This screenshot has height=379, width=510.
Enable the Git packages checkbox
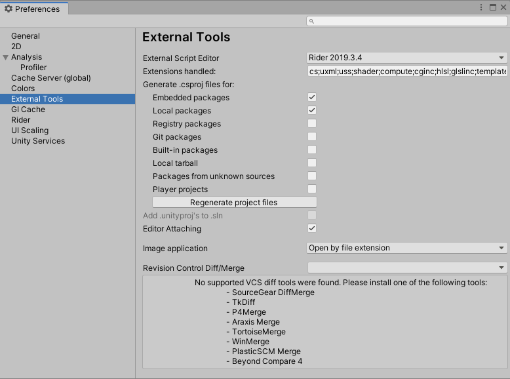[x=312, y=136]
